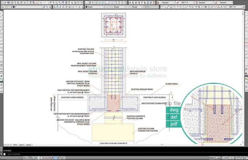Open the ByLayer linetype dropdown

[x=115, y=7]
